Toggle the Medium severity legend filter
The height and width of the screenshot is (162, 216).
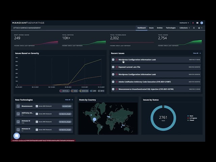pos(84,91)
